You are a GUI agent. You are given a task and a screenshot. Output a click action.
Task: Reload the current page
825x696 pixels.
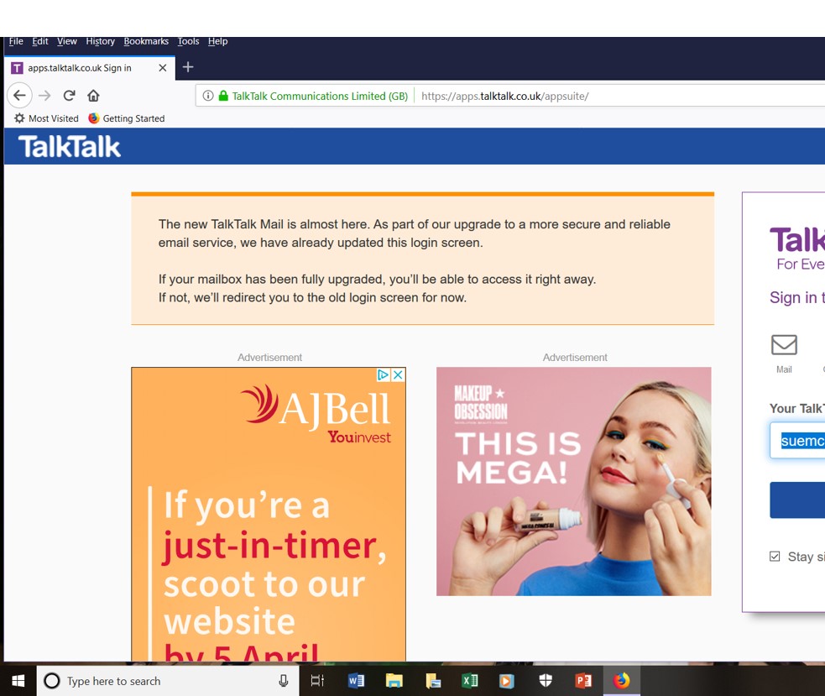[x=70, y=96]
